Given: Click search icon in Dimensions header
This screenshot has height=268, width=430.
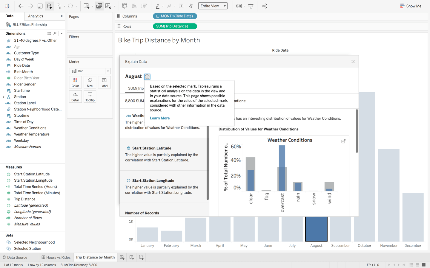Looking at the screenshot, I should [55, 33].
